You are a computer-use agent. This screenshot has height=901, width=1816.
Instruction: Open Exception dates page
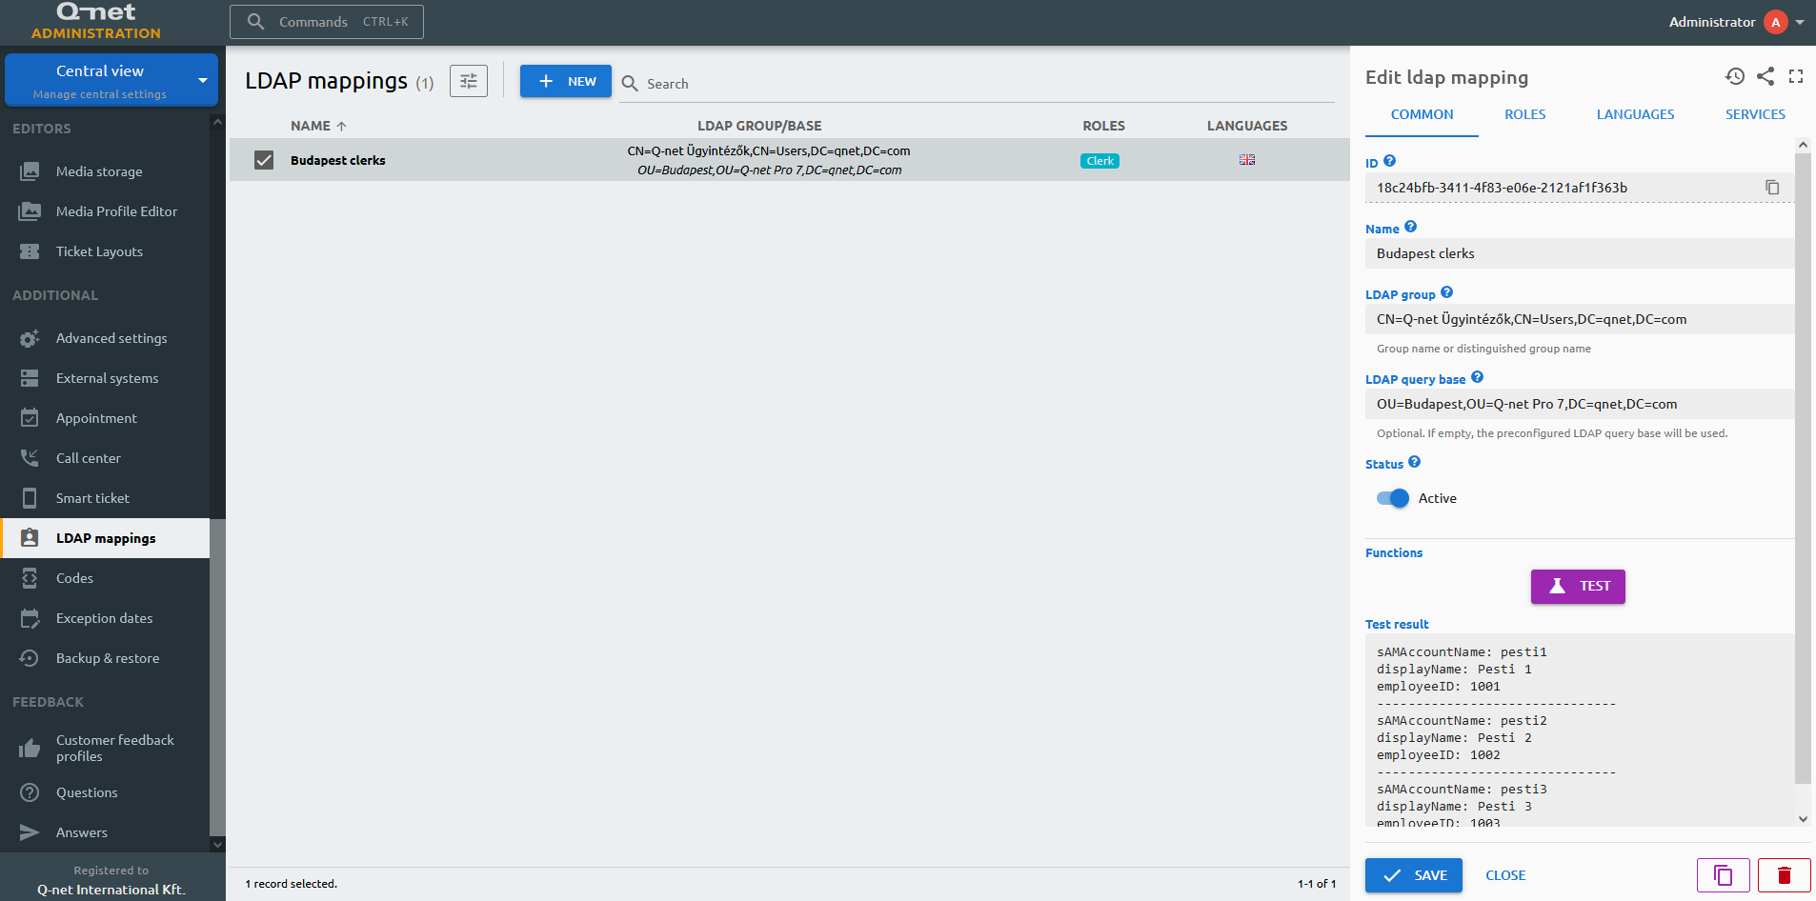coord(105,618)
